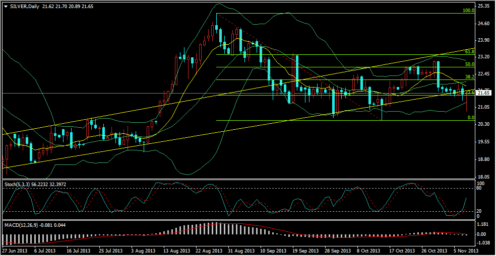The height and width of the screenshot is (256, 496).
Task: Click the Fibonacci 61.8 level label
Action: tap(470, 51)
